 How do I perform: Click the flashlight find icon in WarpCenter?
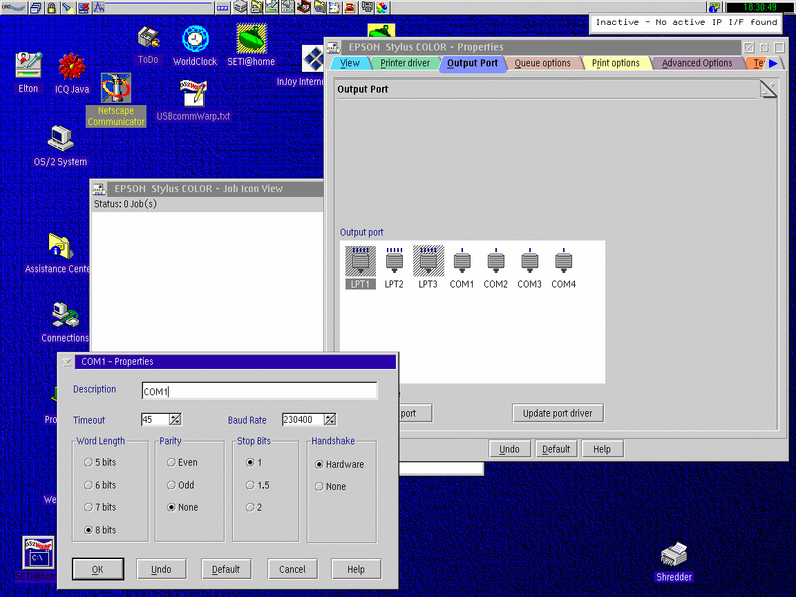click(67, 7)
